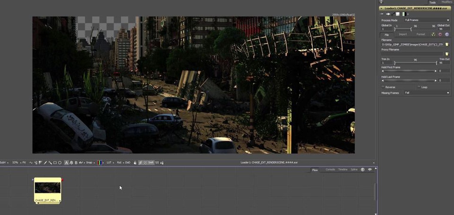The image size is (454, 215).
Task: Browse for Proxy Filename with yellow icon
Action: coord(447,54)
